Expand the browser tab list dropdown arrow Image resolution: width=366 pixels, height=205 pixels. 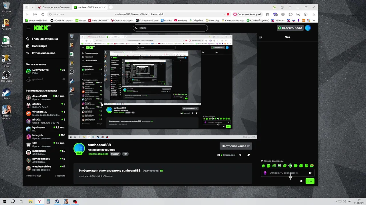[32, 7]
